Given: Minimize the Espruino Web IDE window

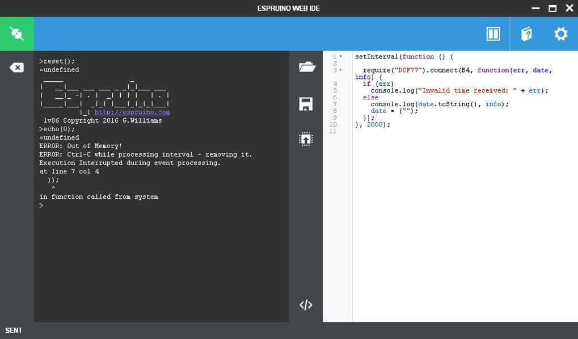Looking at the screenshot, I should click(535, 8).
